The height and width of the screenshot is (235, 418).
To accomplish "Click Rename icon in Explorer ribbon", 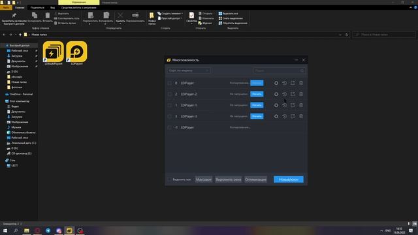I will point(135,18).
